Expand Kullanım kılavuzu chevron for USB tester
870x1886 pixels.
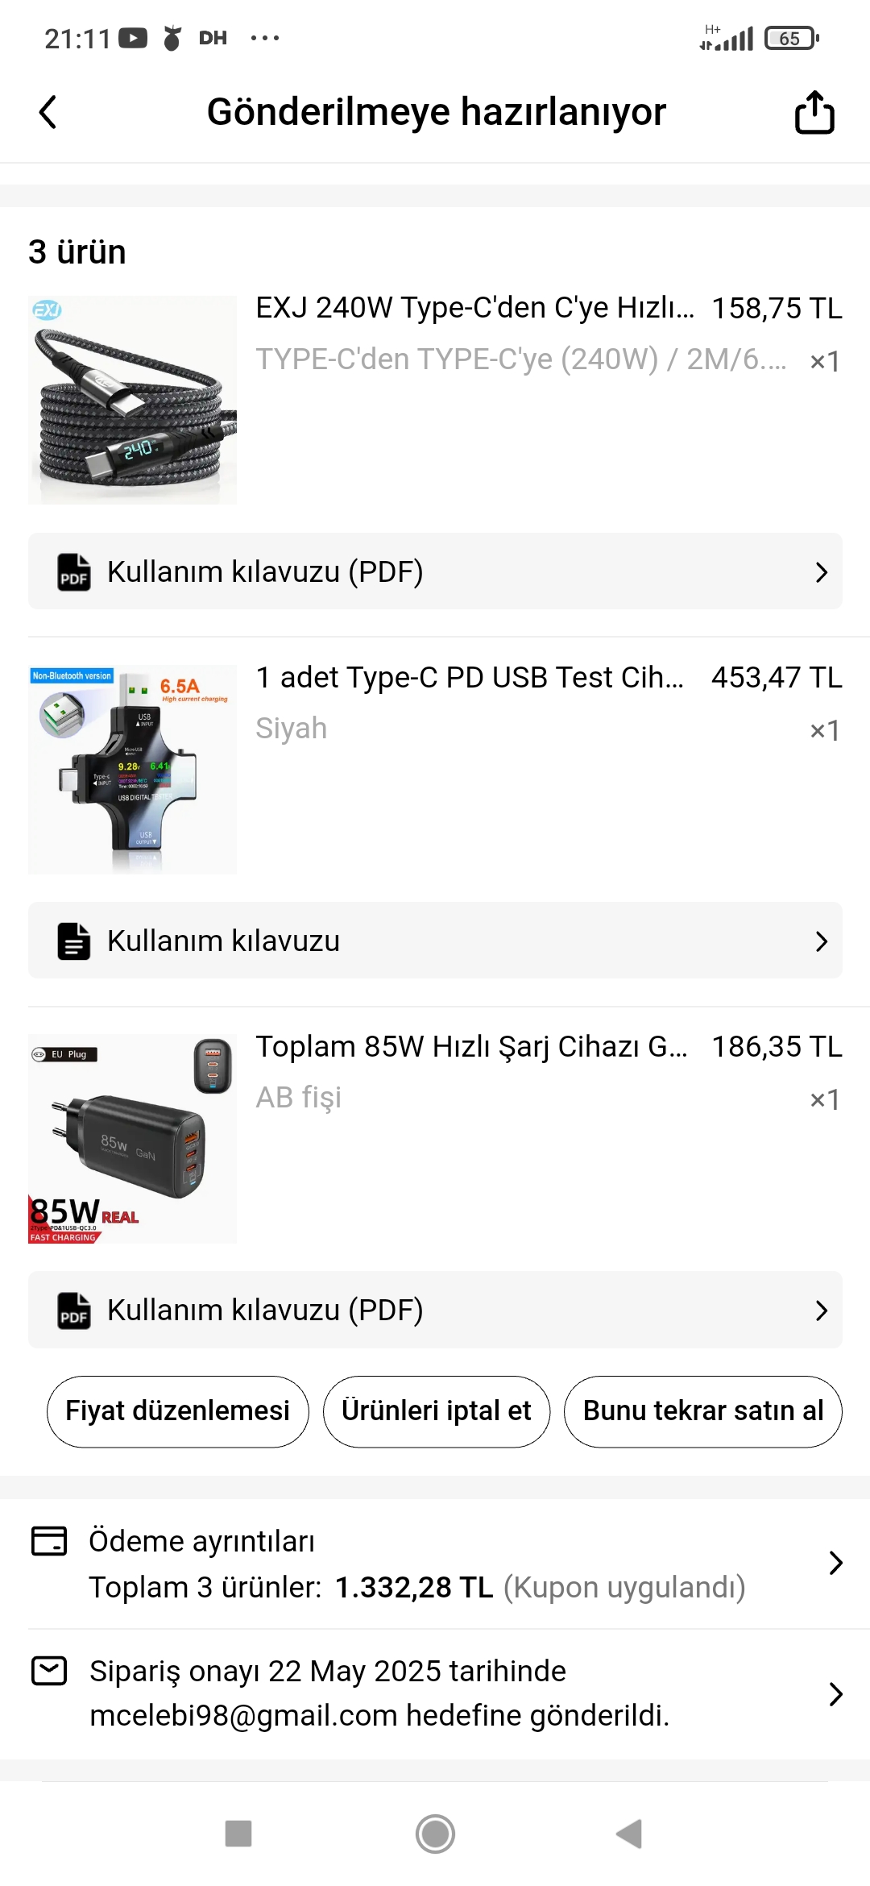click(x=821, y=941)
